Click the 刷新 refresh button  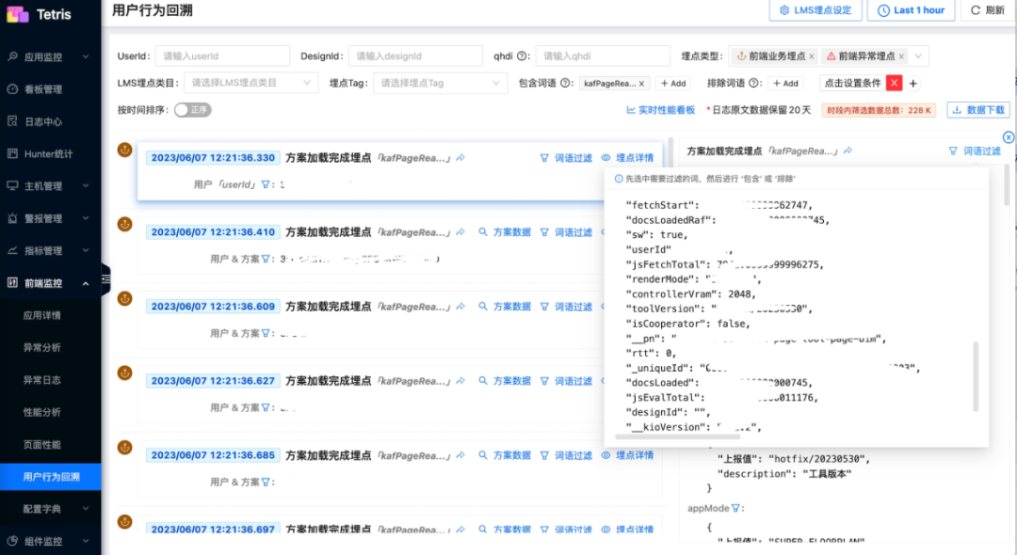[988, 10]
